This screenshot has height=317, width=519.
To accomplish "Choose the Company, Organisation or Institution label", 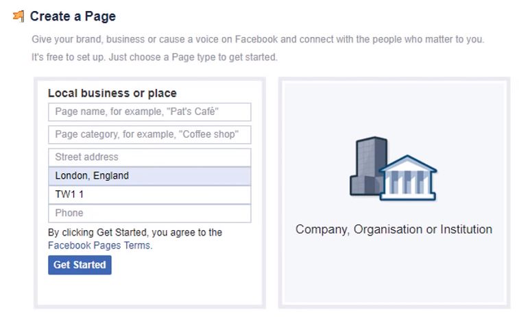I will click(x=394, y=229).
